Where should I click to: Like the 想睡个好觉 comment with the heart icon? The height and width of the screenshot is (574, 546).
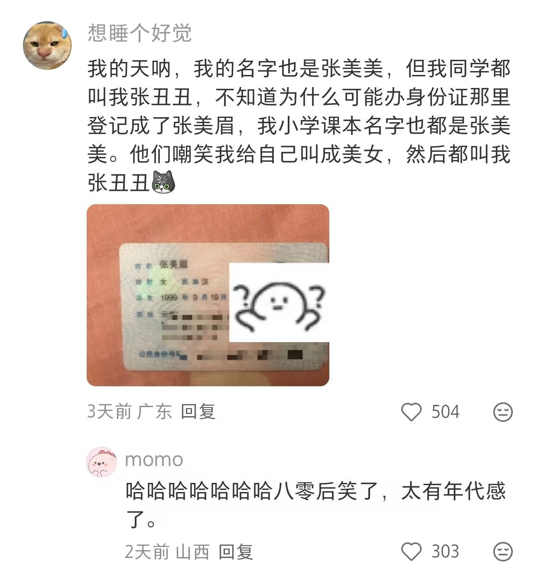(x=411, y=412)
